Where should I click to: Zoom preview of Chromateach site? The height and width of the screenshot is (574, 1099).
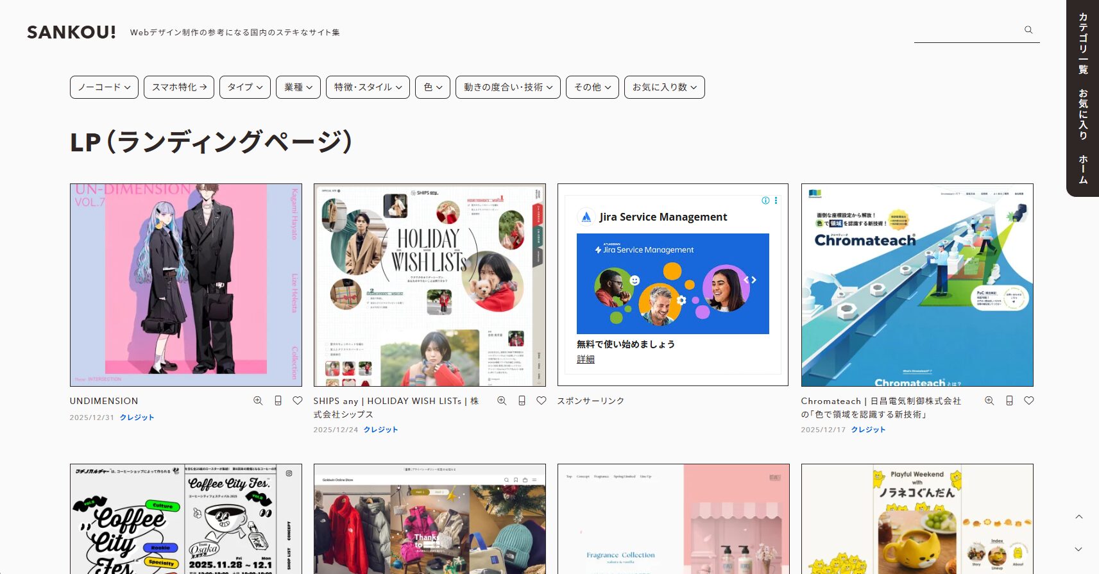989,401
